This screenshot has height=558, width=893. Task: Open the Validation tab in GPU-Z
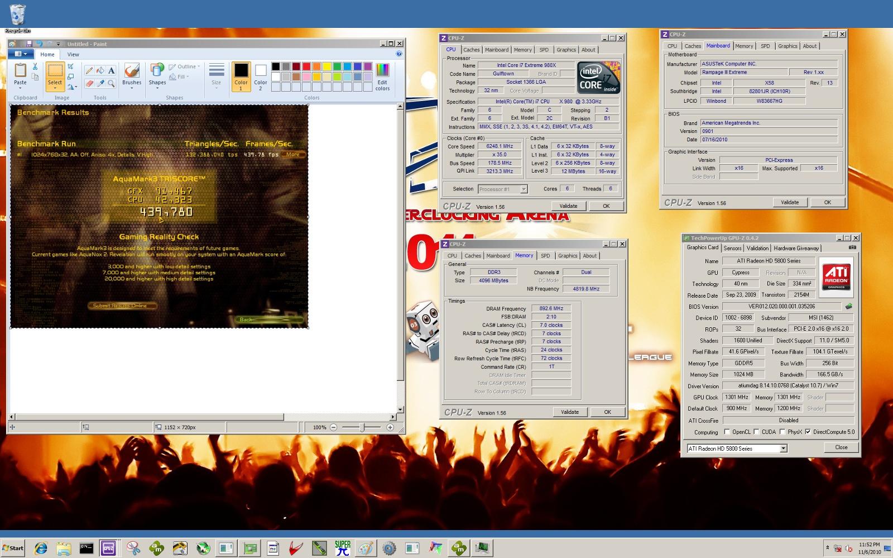click(x=757, y=249)
